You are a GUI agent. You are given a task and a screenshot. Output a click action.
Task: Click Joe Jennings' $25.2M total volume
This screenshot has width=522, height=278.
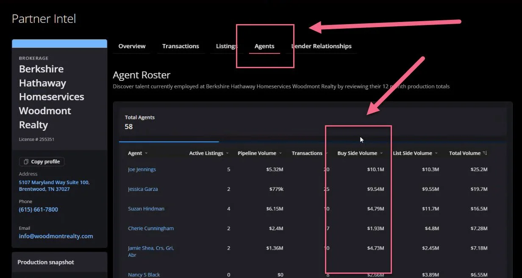[479, 169]
